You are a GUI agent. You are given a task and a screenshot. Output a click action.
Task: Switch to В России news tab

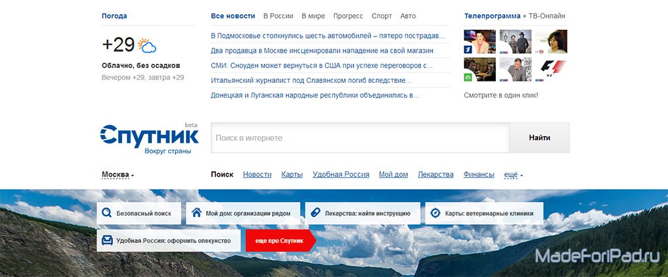(x=278, y=16)
